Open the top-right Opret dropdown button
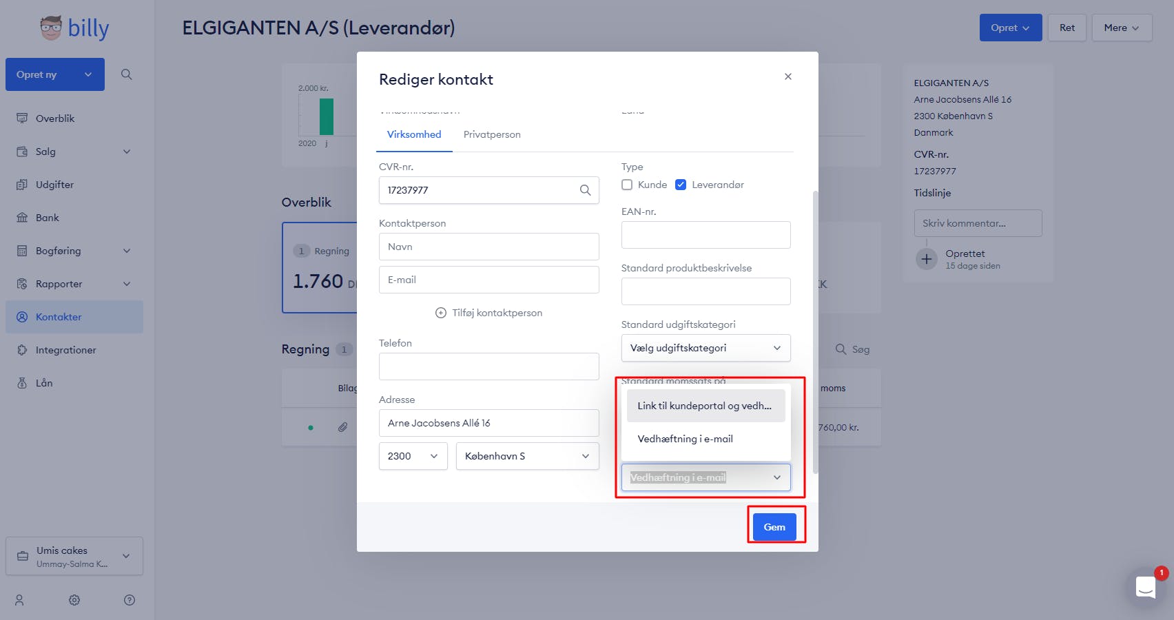 coord(1011,28)
